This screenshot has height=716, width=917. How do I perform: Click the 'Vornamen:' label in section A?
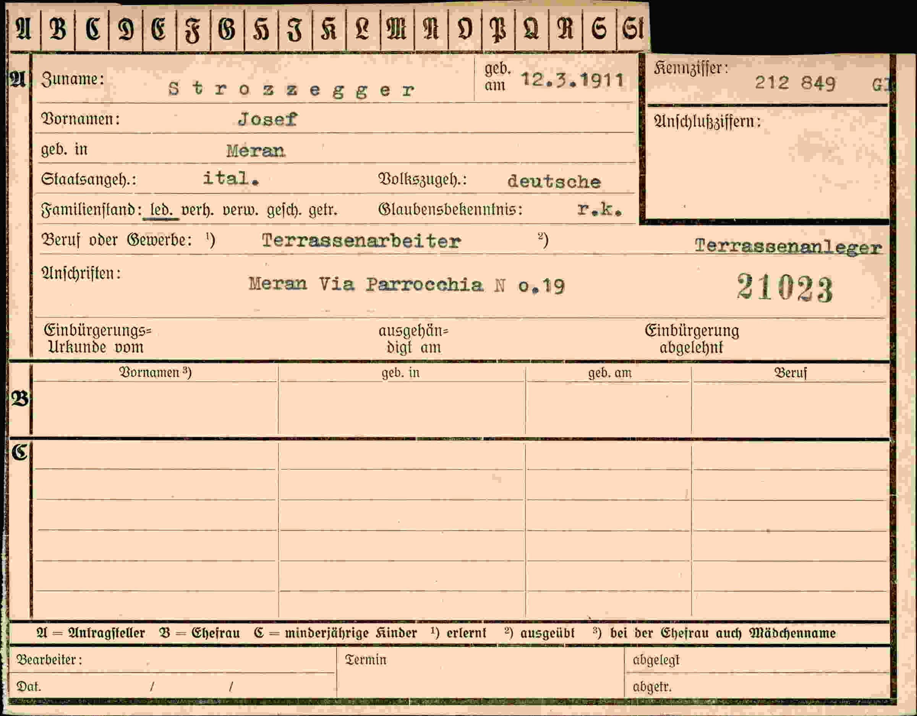pyautogui.click(x=81, y=119)
